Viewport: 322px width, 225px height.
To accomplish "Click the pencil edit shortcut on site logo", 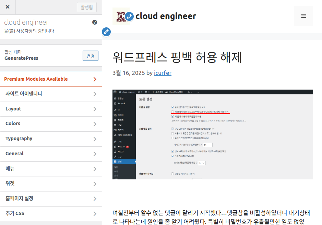I will 129,16.
